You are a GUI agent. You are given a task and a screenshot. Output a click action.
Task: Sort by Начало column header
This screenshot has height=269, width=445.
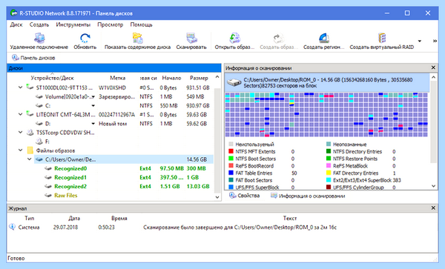[172, 78]
